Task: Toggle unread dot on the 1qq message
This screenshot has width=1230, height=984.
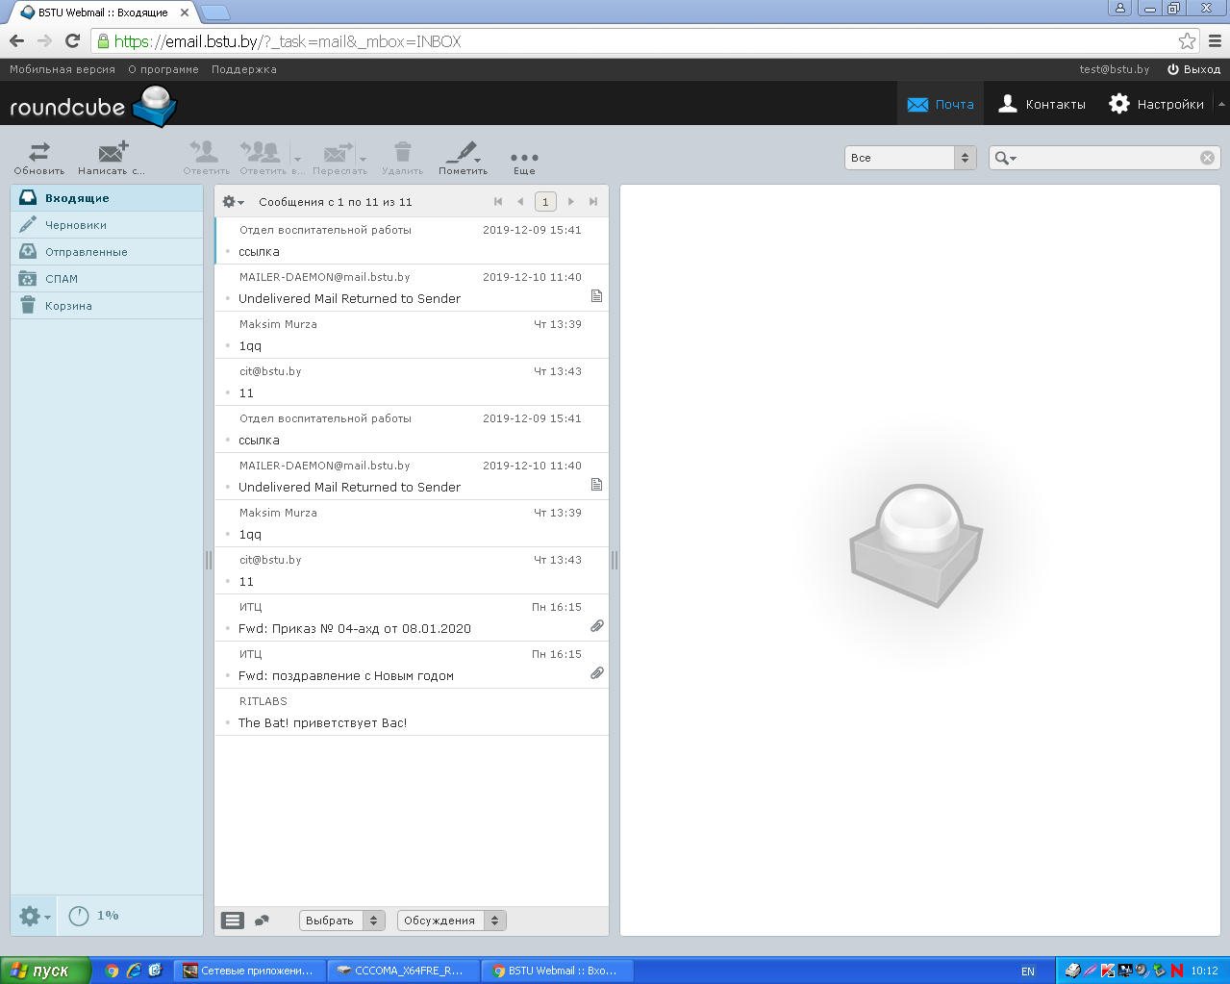Action: 226,346
